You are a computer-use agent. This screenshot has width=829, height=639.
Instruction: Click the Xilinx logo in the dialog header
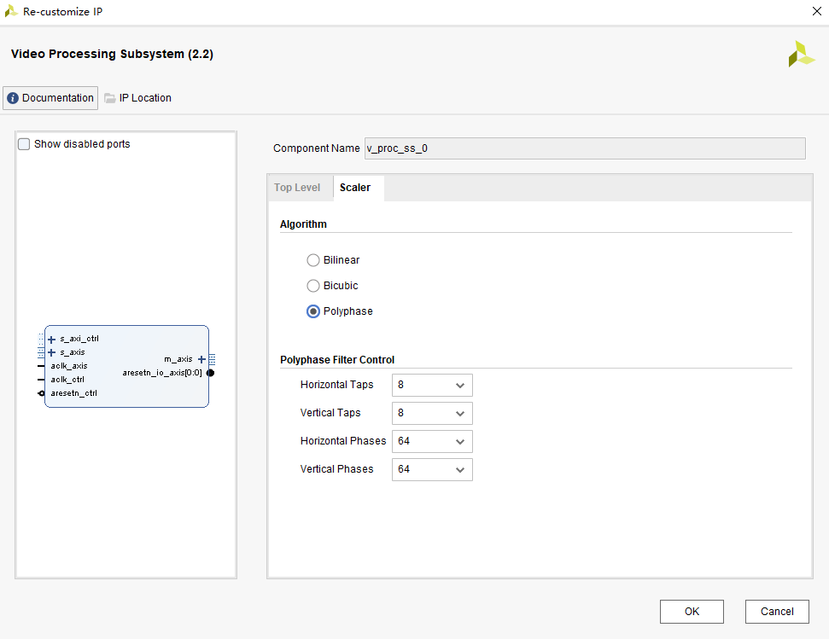[x=801, y=54]
